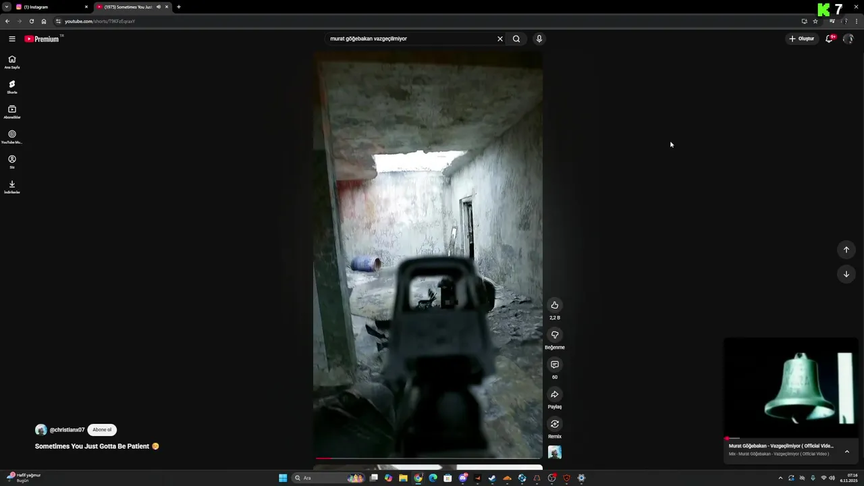This screenshot has width=864, height=486.
Task: Dislike the short (Beğenme)
Action: coord(555,335)
